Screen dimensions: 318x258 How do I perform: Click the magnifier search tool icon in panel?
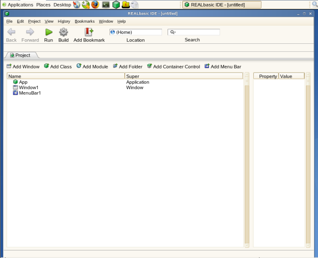(86, 5)
